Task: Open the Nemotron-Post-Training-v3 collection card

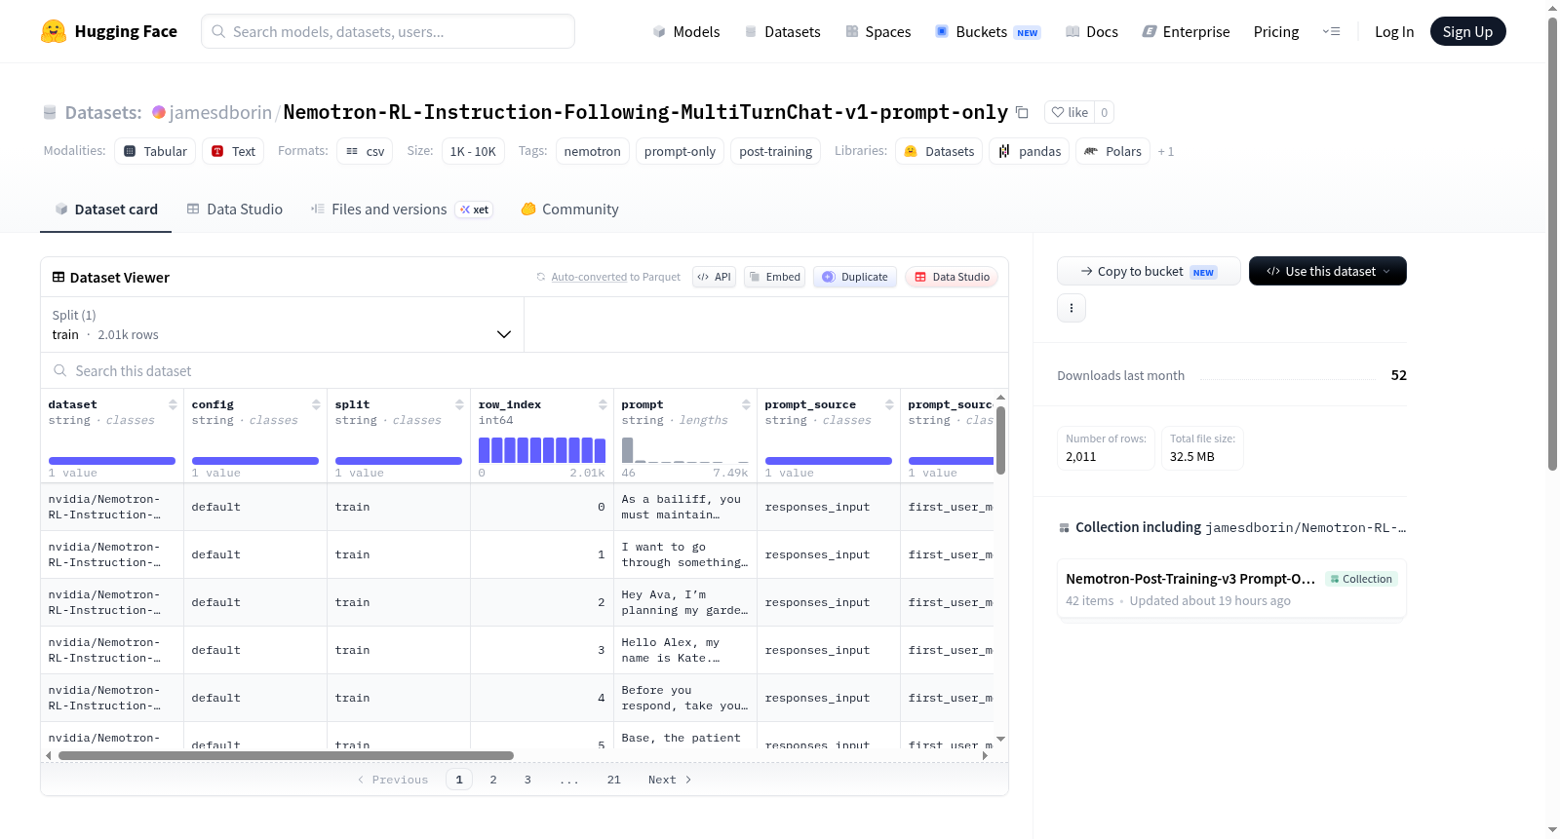Action: pos(1231,589)
